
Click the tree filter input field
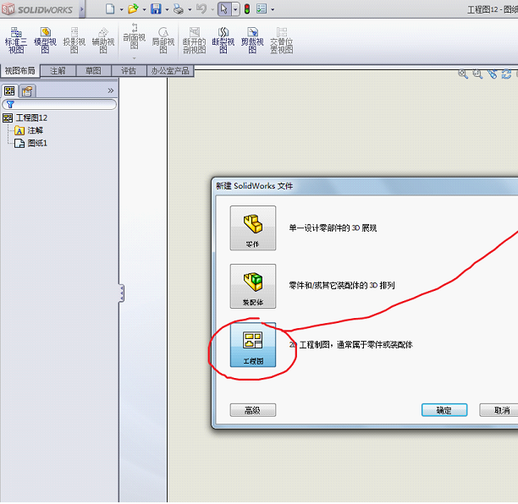pyautogui.click(x=59, y=105)
